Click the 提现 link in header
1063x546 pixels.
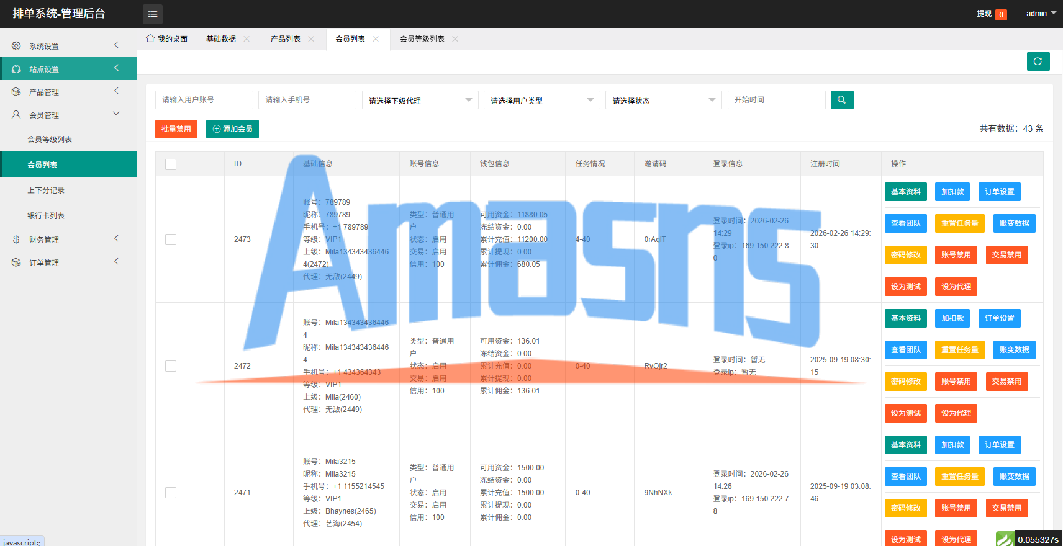coord(984,14)
